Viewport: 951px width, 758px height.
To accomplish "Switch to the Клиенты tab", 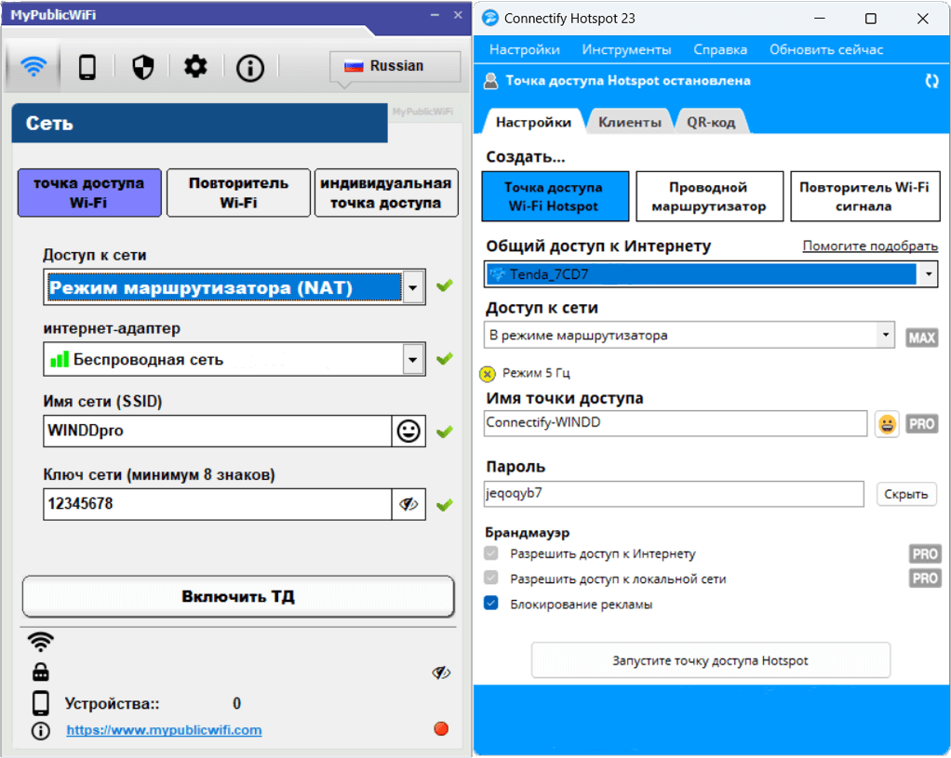I will pos(630,122).
